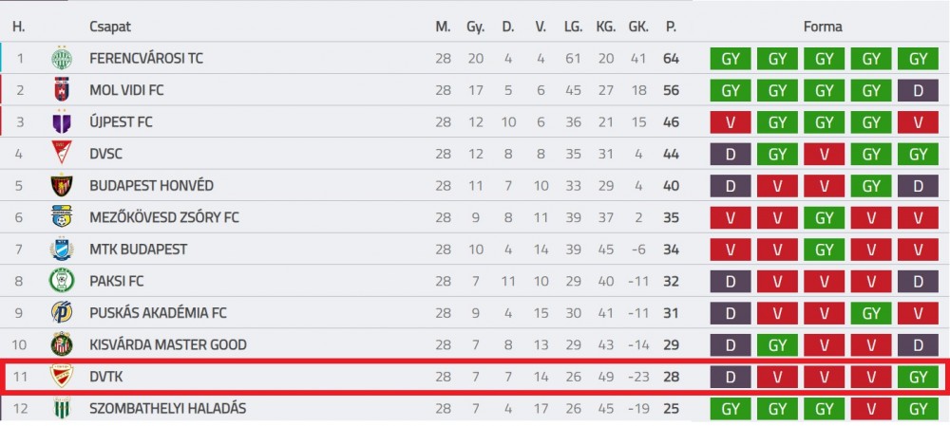The height and width of the screenshot is (426, 950).
Task: Click the Puskás Akadémia FC logo
Action: 61,313
